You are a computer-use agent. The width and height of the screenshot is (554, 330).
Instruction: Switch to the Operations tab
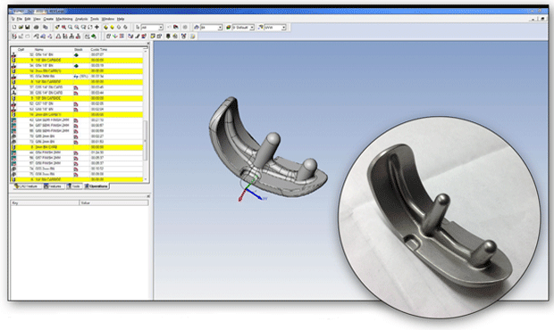[x=97, y=186]
